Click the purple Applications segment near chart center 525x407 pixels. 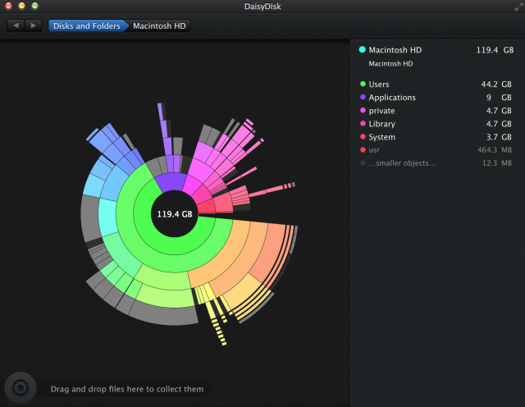point(171,182)
